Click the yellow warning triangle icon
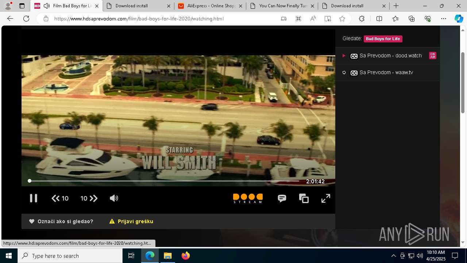Viewport: 467px width, 263px height. (x=112, y=221)
